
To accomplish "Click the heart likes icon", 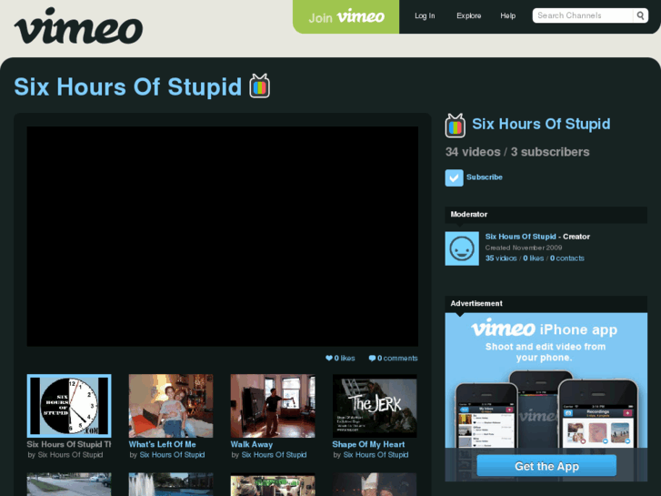I will (x=329, y=358).
